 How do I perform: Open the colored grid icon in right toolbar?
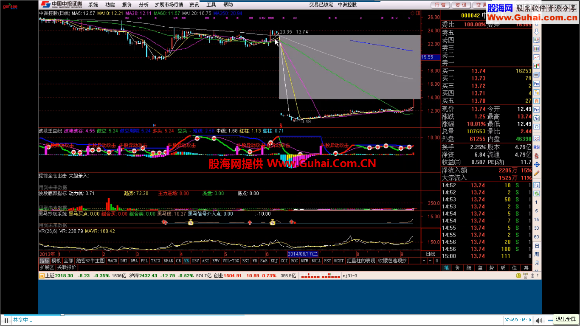pyautogui.click(x=537, y=48)
